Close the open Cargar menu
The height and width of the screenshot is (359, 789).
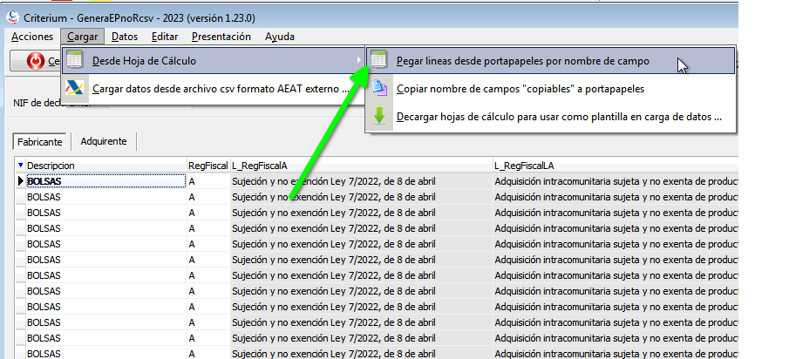coord(83,37)
